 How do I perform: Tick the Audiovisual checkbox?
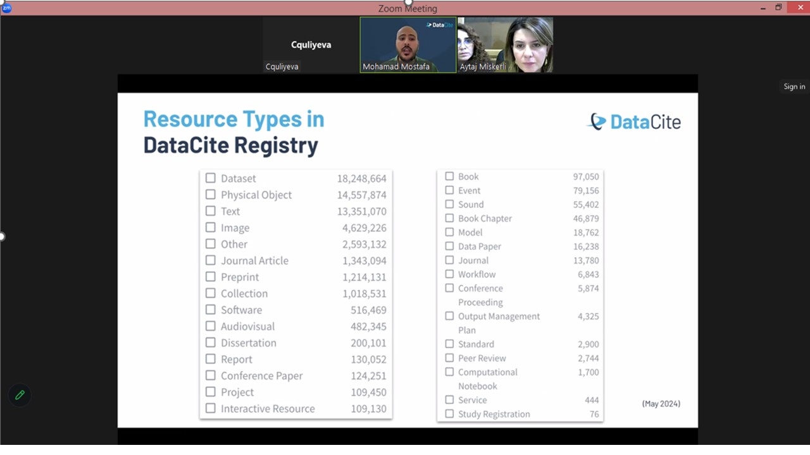pos(210,326)
